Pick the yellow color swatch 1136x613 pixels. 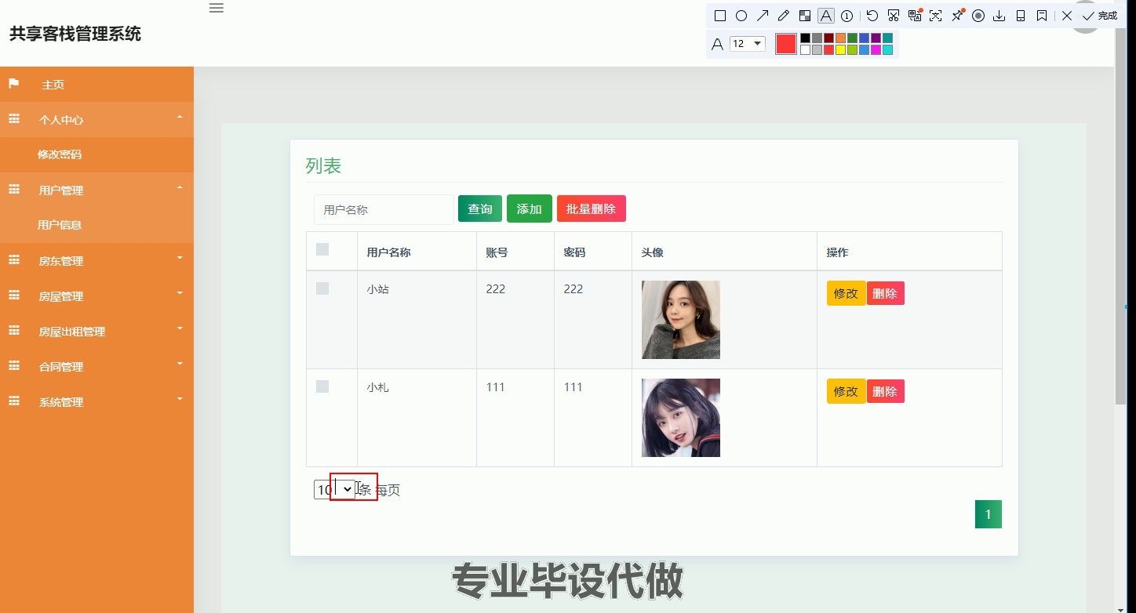tap(840, 49)
